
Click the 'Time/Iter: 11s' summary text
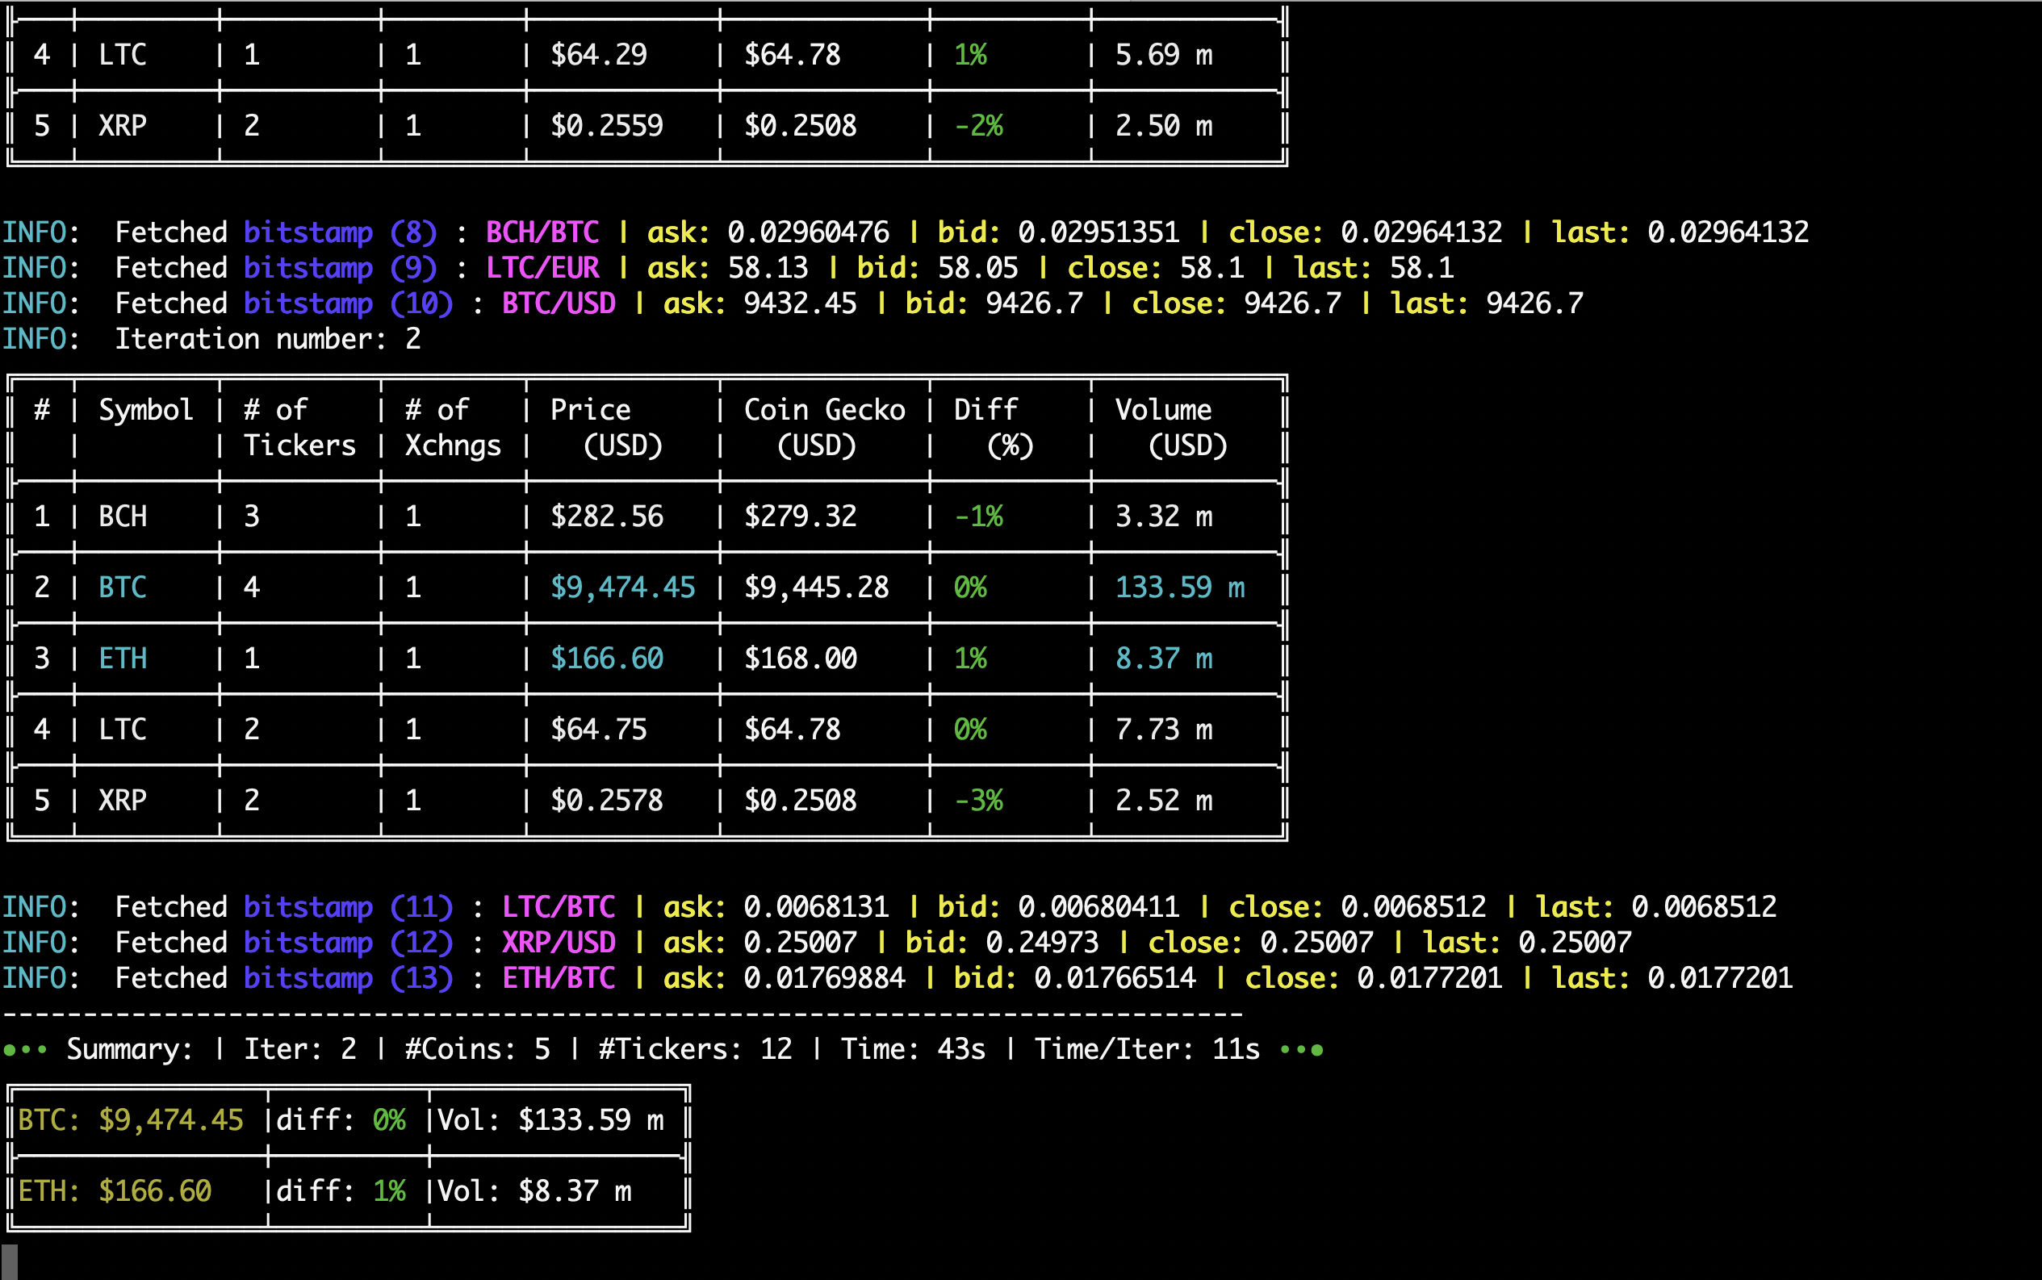pos(1146,1049)
